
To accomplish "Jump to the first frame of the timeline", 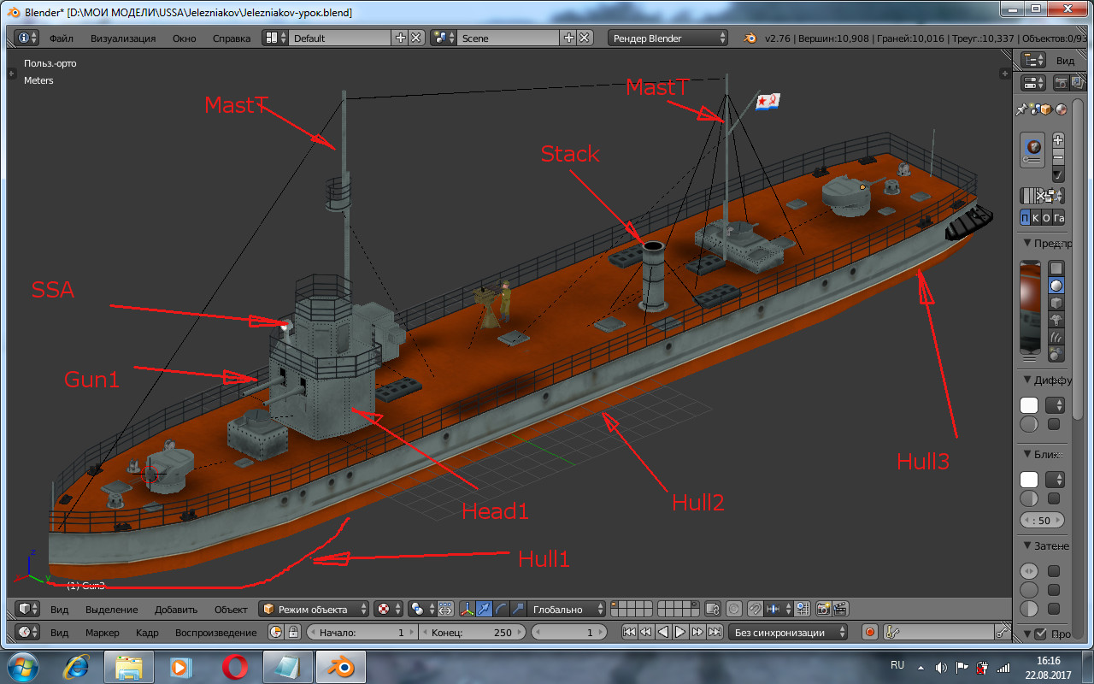I will (x=629, y=633).
